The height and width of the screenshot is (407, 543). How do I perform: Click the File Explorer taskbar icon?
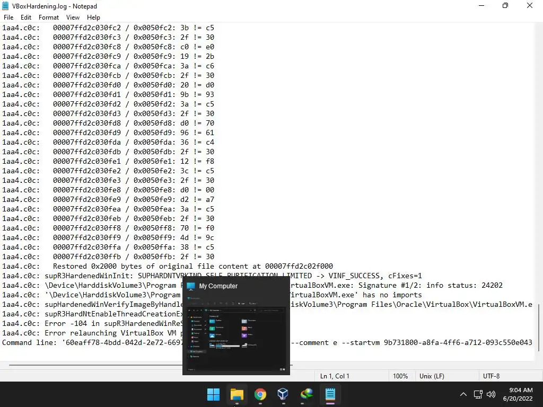point(237,394)
